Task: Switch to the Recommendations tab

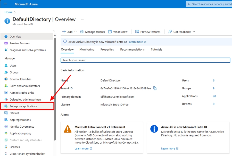Action: (132, 50)
